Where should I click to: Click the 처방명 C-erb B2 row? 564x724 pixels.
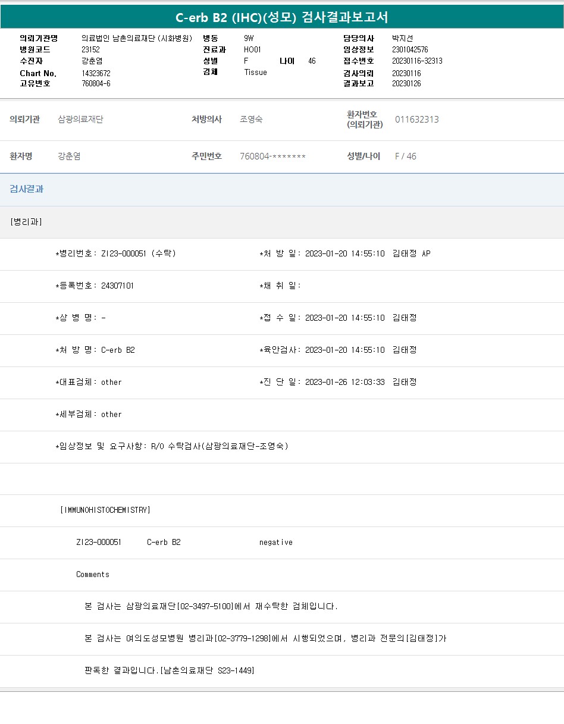95,350
